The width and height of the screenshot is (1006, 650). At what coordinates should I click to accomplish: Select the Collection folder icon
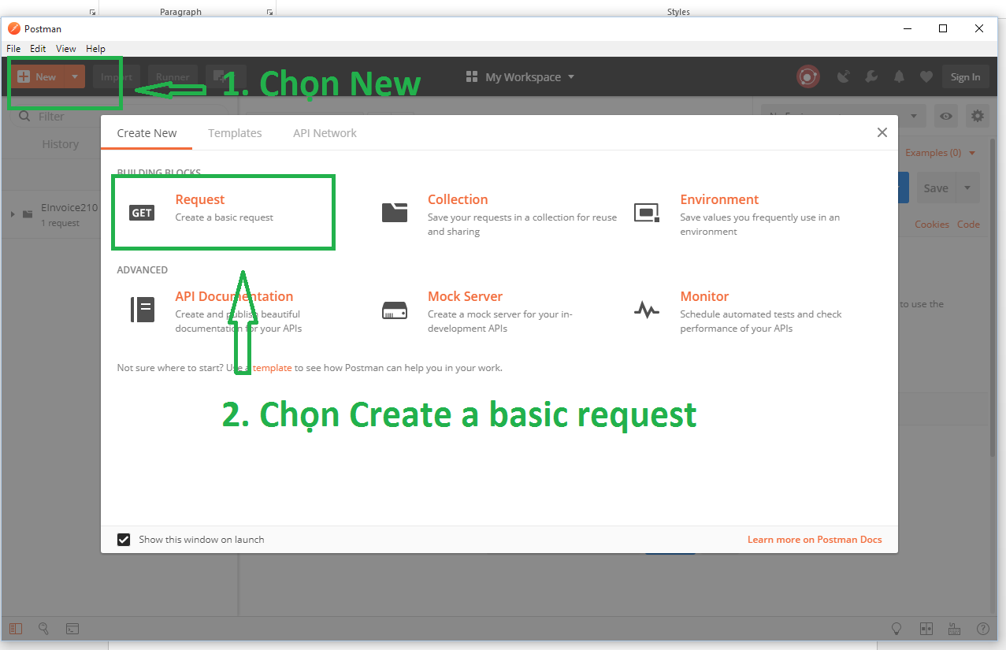(x=395, y=213)
